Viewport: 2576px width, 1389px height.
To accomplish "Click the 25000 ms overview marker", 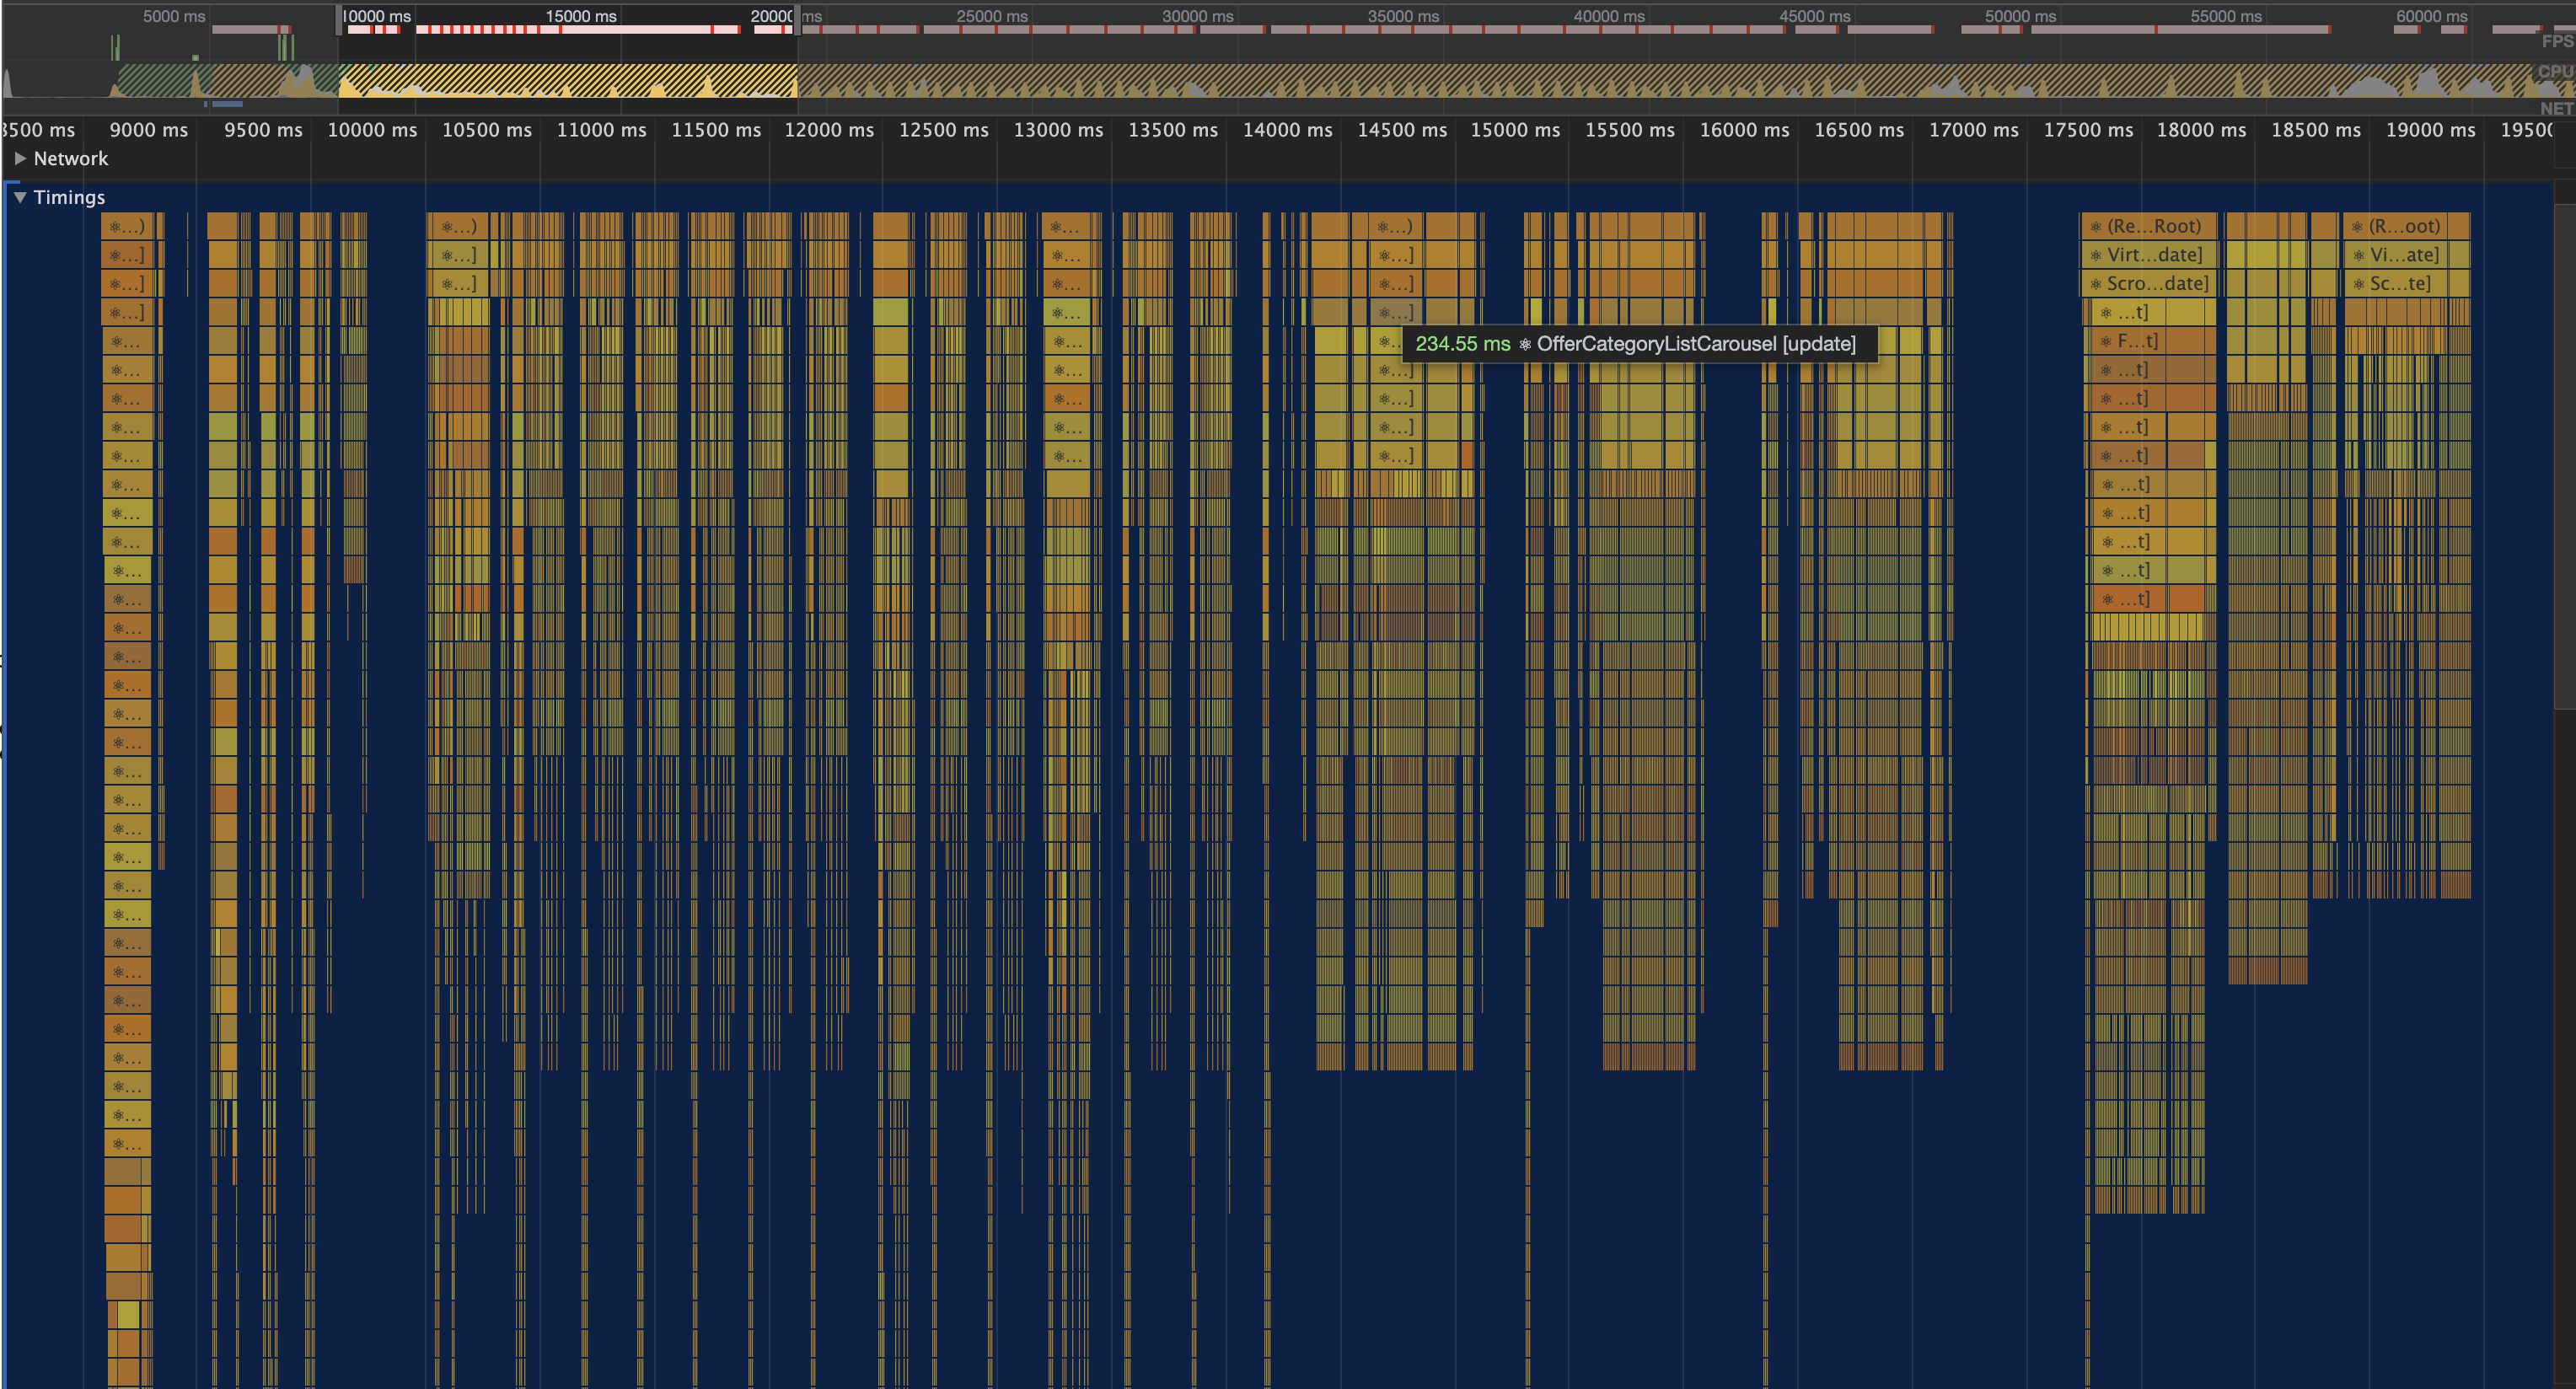I will 992,16.
